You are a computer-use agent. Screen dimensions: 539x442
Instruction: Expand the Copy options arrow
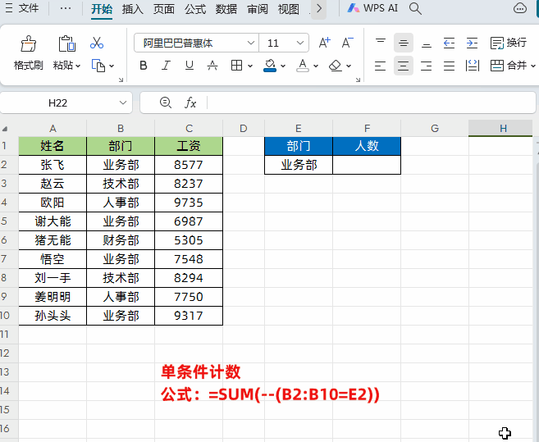point(112,66)
